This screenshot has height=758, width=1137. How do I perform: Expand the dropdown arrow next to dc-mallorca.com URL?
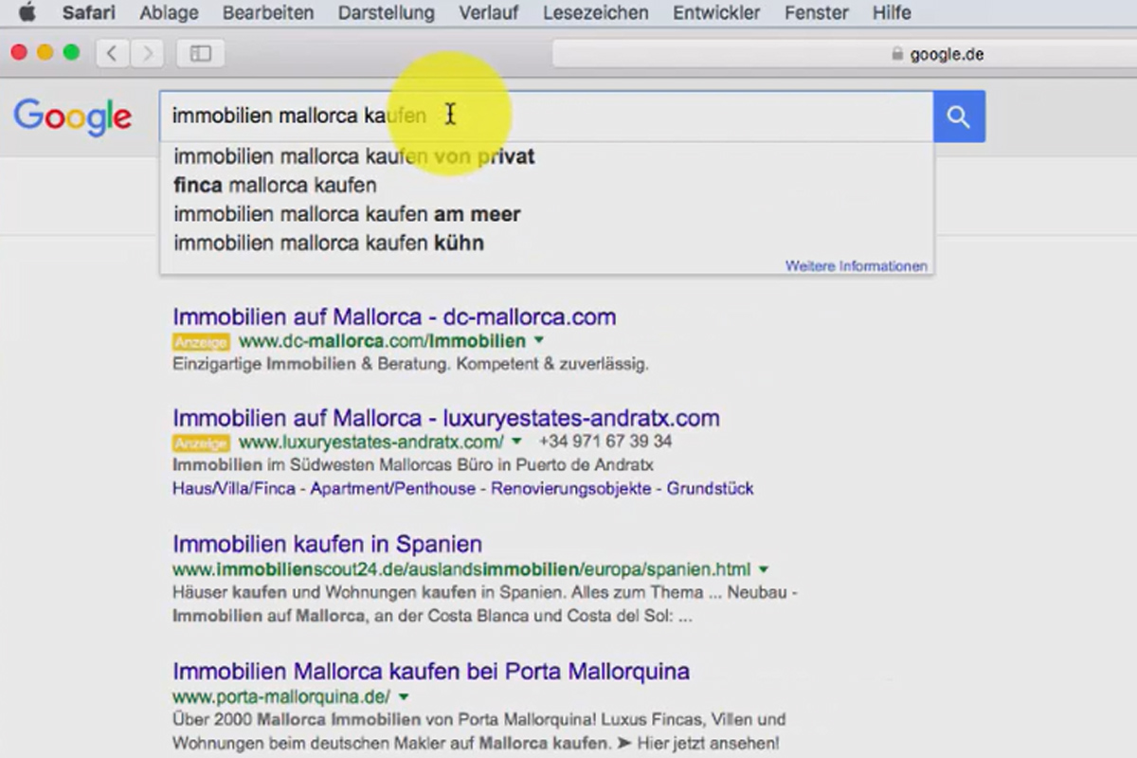[539, 340]
